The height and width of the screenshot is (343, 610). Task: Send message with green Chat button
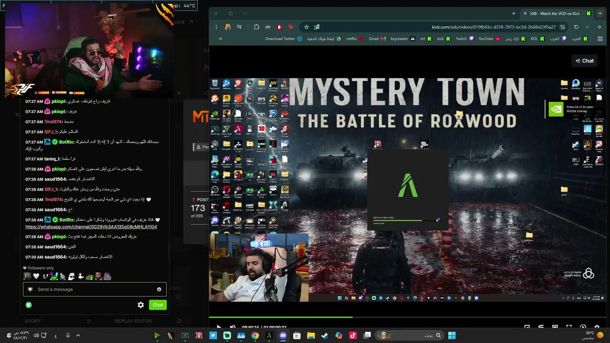pyautogui.click(x=157, y=305)
